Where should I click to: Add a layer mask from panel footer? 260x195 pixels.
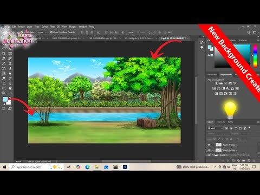pyautogui.click(x=233, y=160)
